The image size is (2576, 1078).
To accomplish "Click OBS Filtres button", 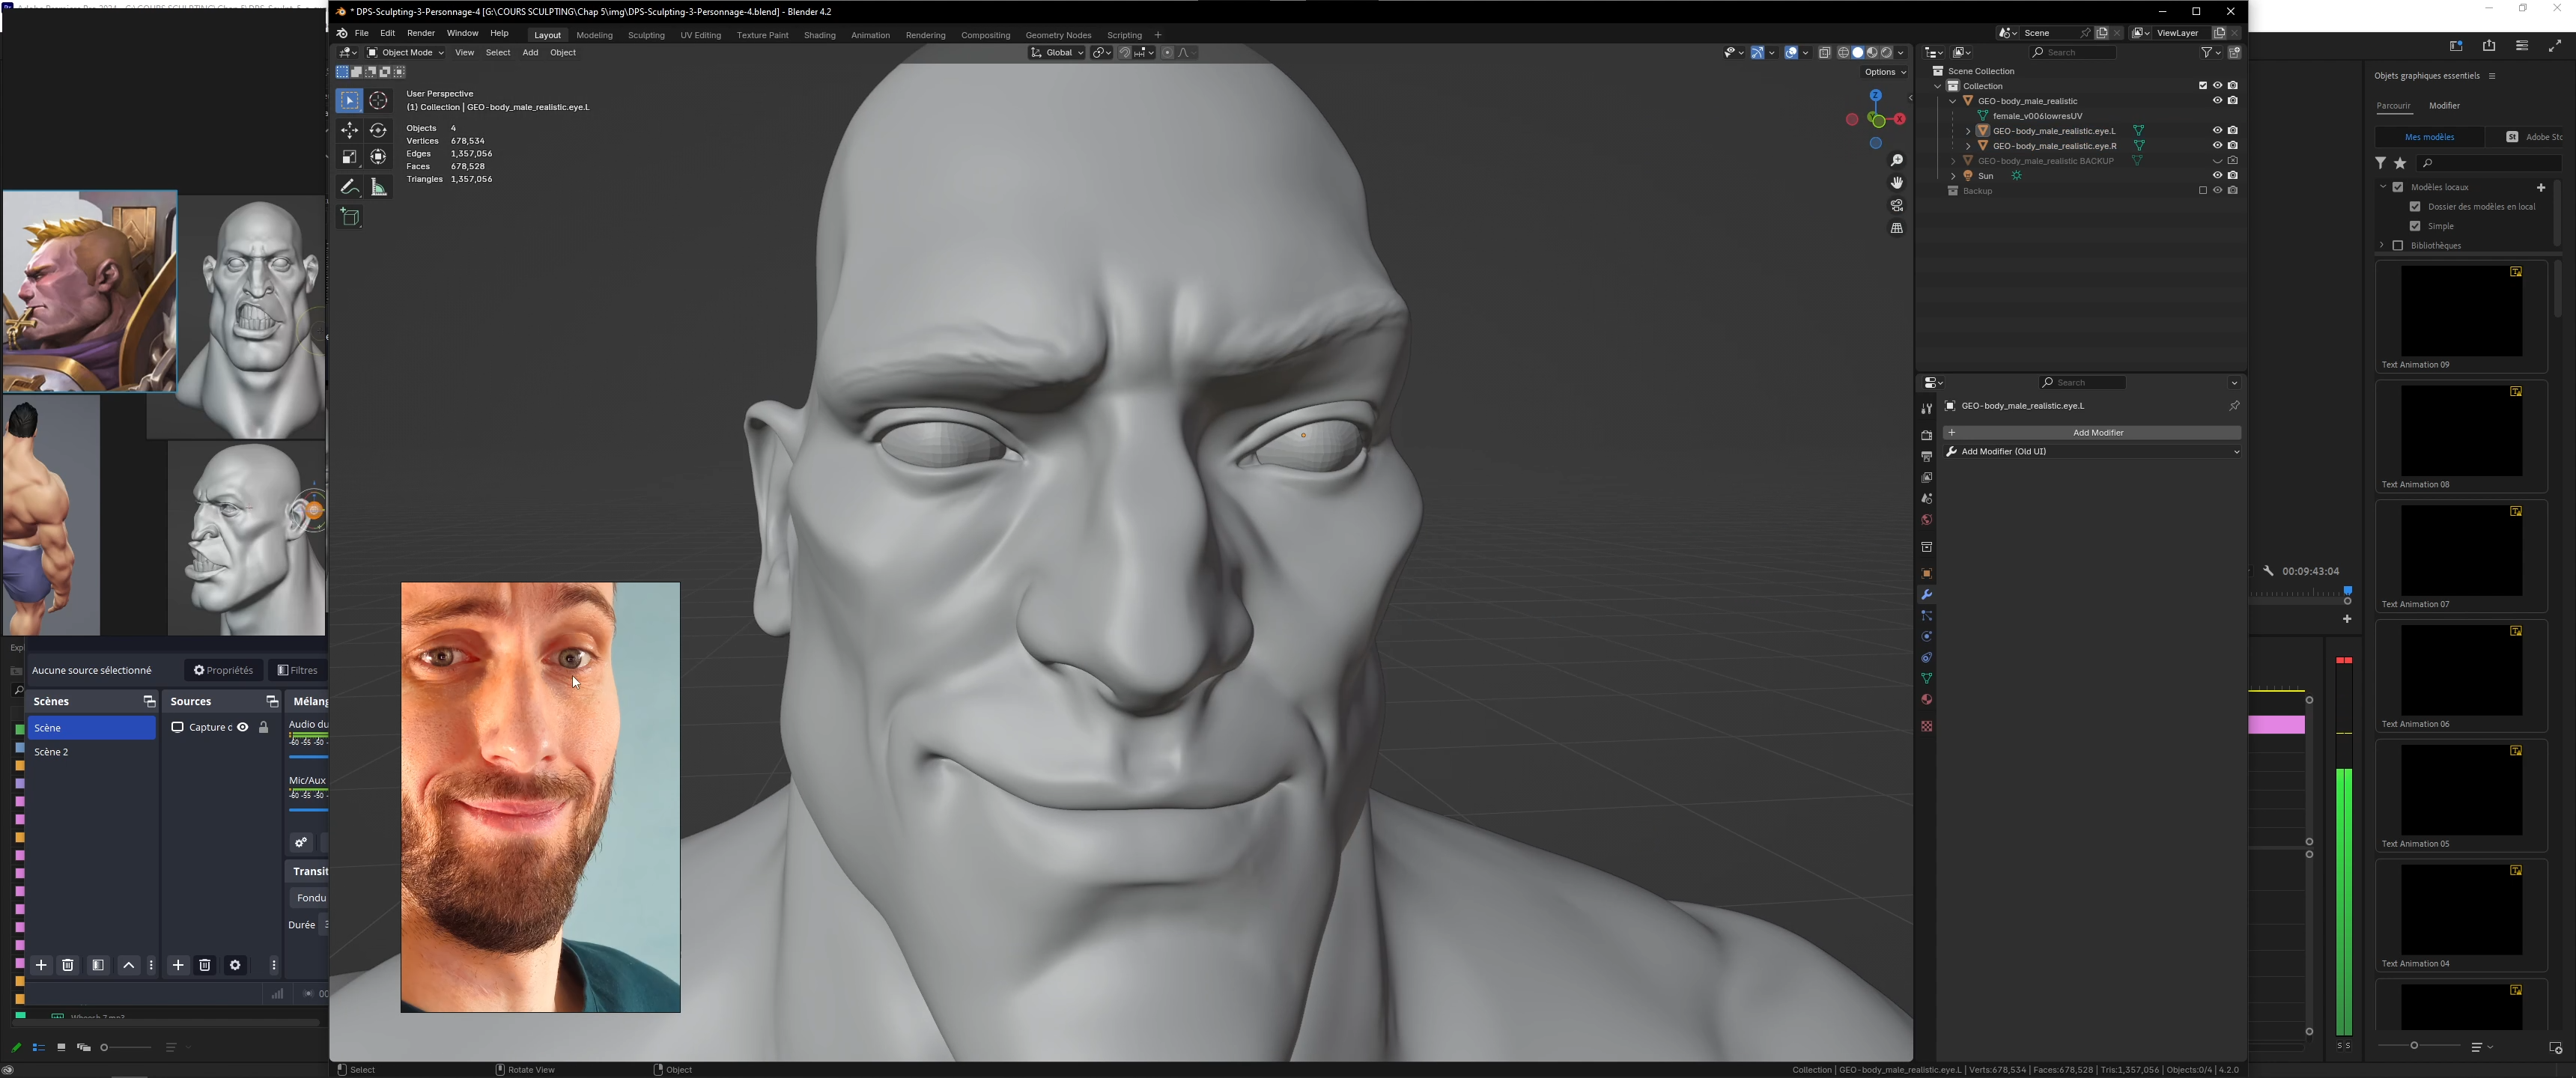I will pyautogui.click(x=298, y=670).
